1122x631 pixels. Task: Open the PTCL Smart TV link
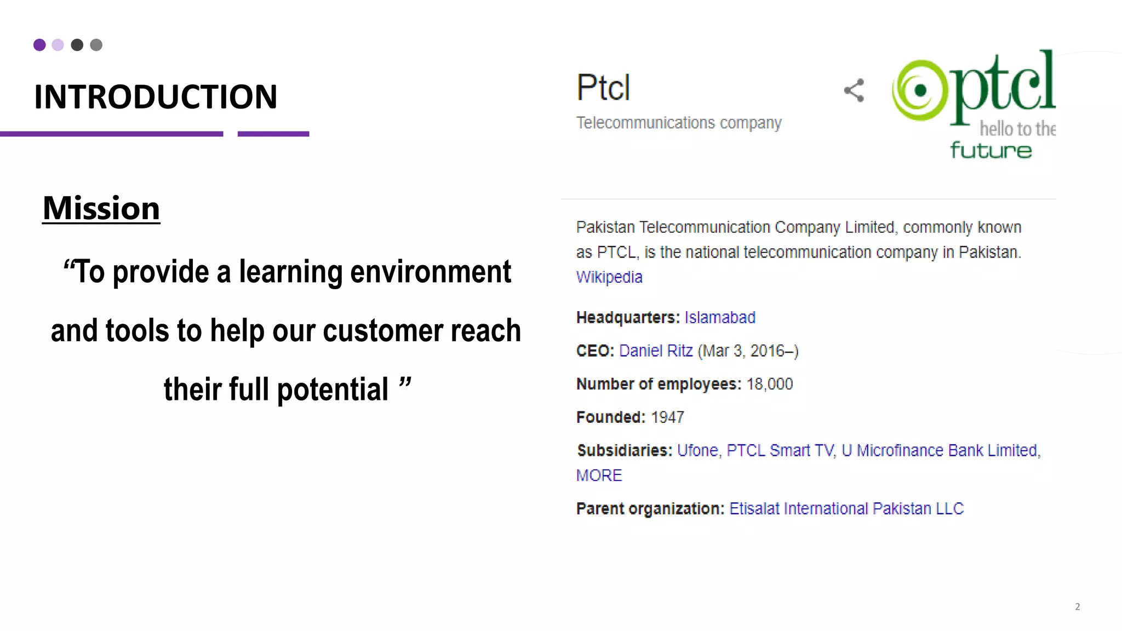click(780, 450)
